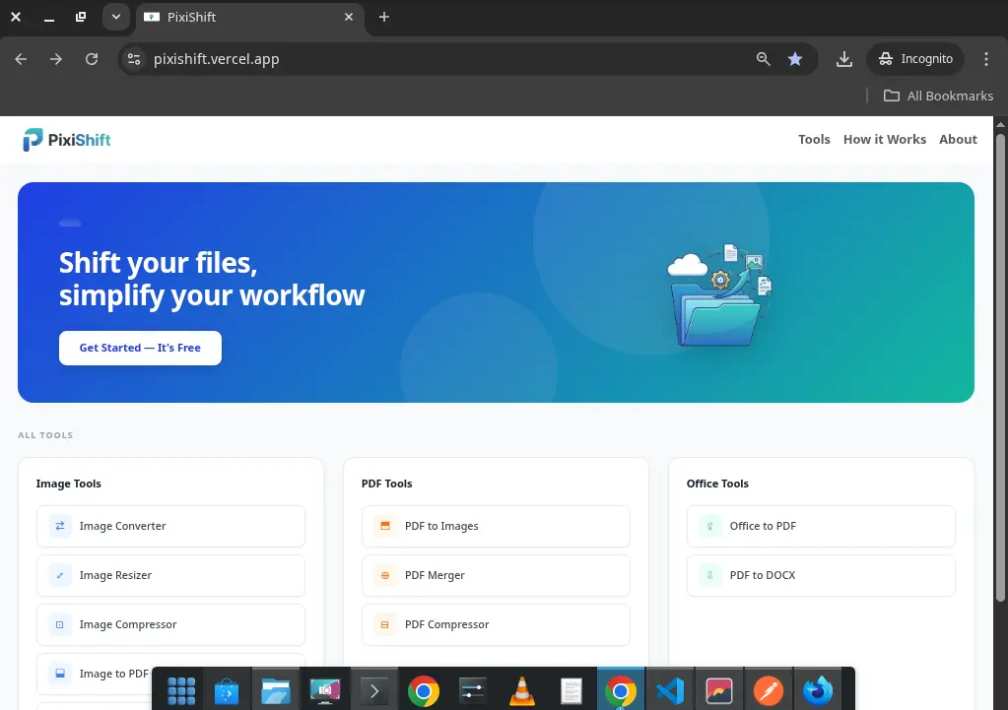
Task: Click the PixiShift logo in header
Action: click(67, 140)
